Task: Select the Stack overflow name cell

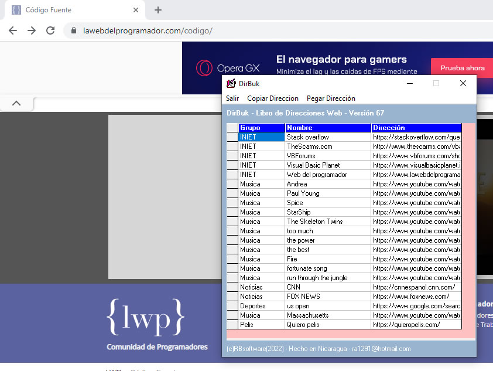Action: coord(328,137)
